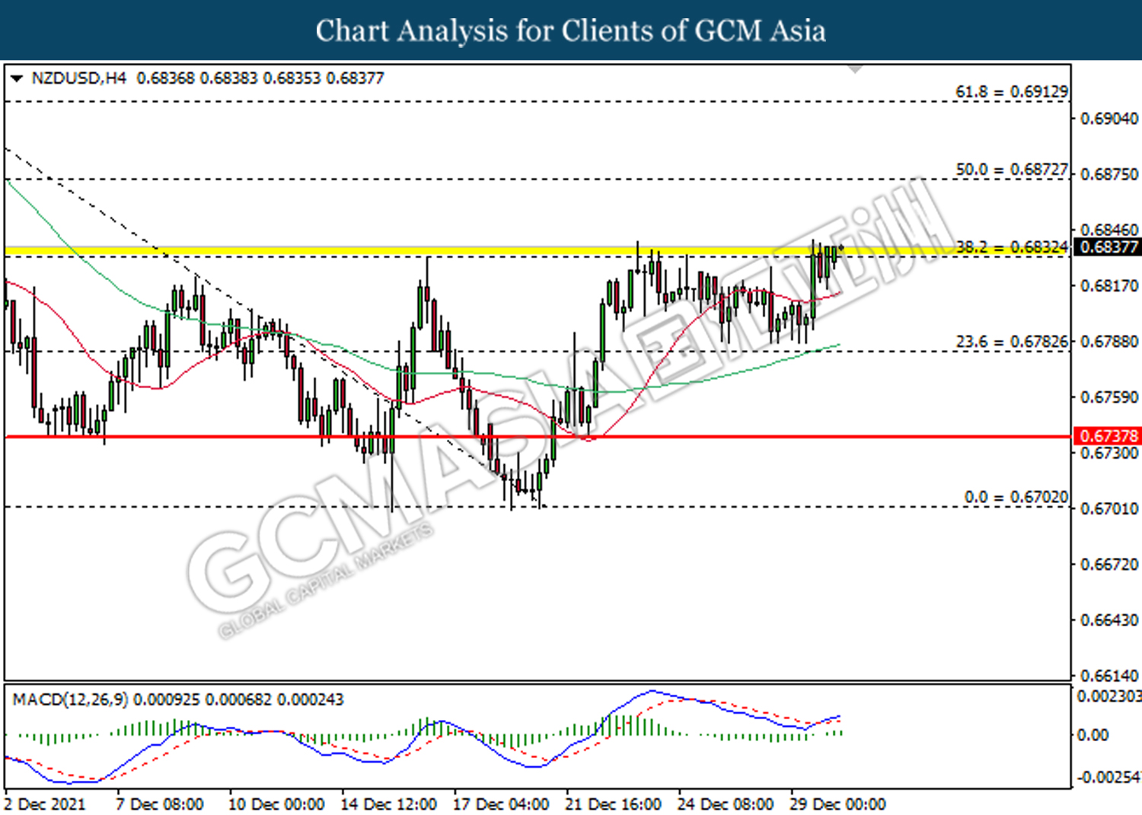Click the 0.66140 price axis value
1142x815 pixels.
click(1110, 676)
